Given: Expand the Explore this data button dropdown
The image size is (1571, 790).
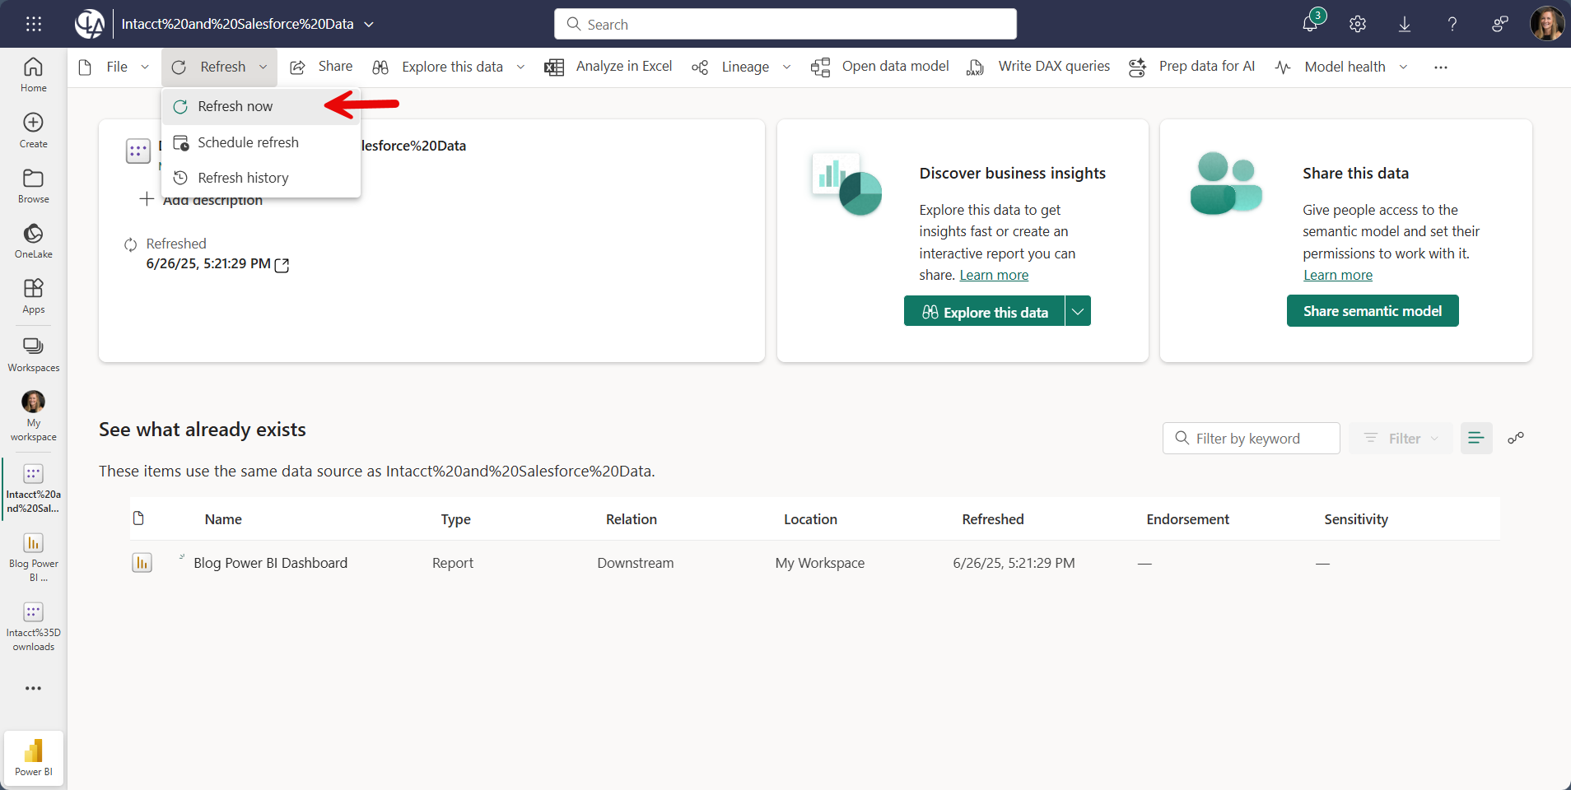Looking at the screenshot, I should [1079, 311].
